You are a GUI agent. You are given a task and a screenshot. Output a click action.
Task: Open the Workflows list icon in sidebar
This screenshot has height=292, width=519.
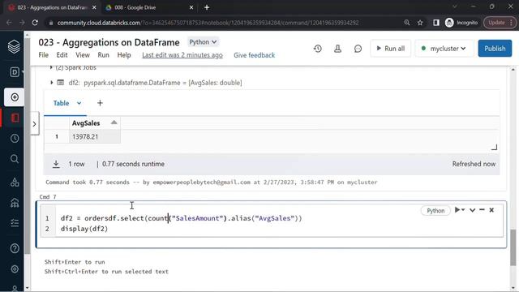(15, 223)
